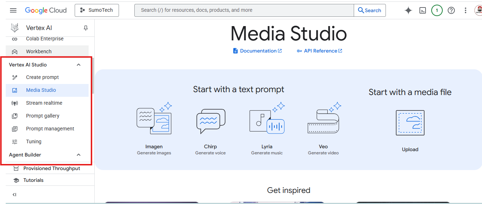This screenshot has height=204, width=482.
Task: Open Gemini AI sparkle assistant
Action: (408, 10)
